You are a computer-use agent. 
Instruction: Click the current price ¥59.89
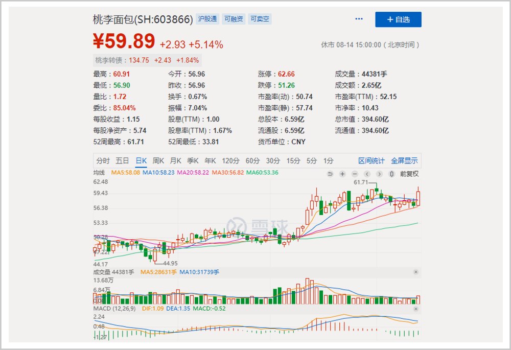pos(124,41)
